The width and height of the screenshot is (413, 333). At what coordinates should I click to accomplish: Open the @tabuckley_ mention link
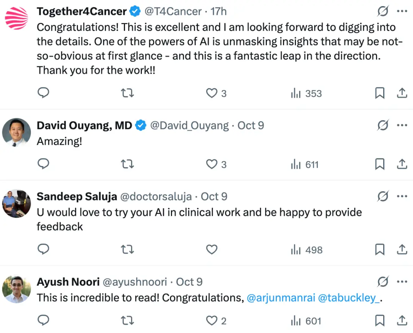pyautogui.click(x=349, y=298)
